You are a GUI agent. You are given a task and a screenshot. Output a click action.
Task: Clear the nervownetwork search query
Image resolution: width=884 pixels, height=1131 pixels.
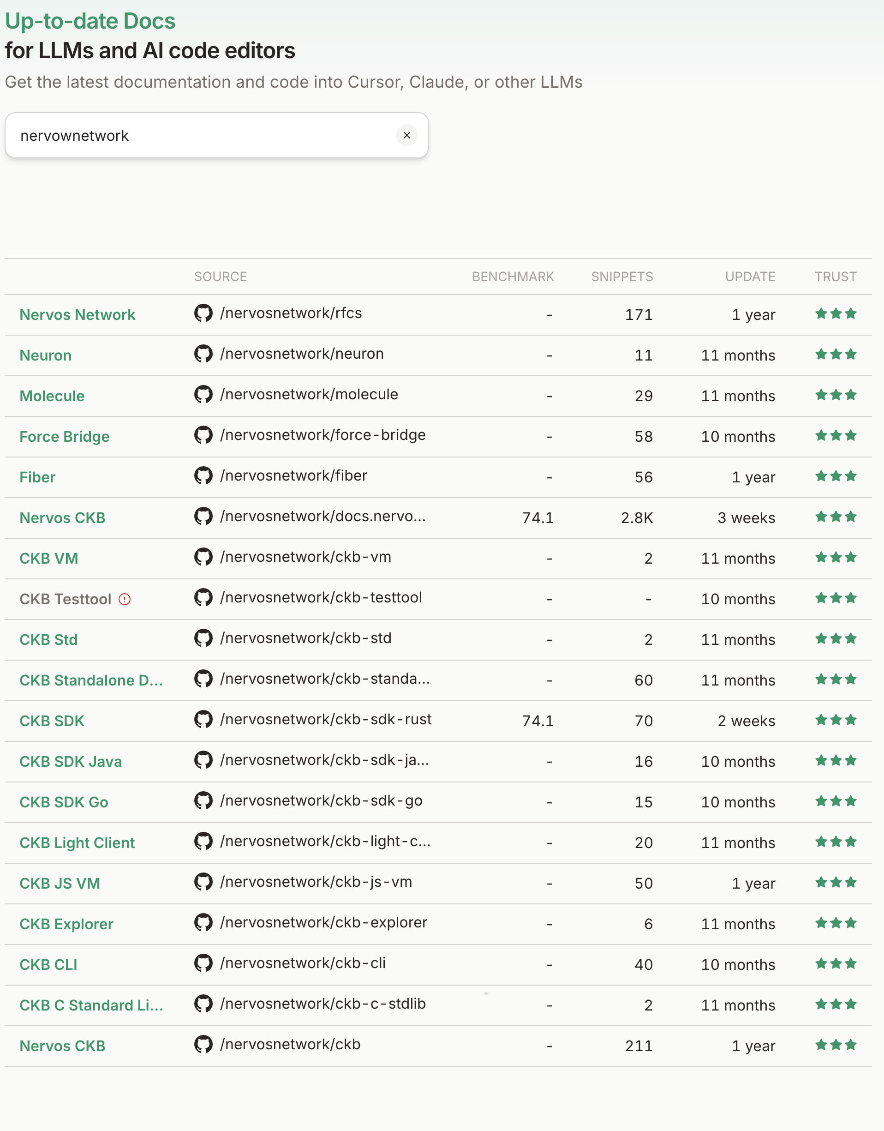click(406, 135)
